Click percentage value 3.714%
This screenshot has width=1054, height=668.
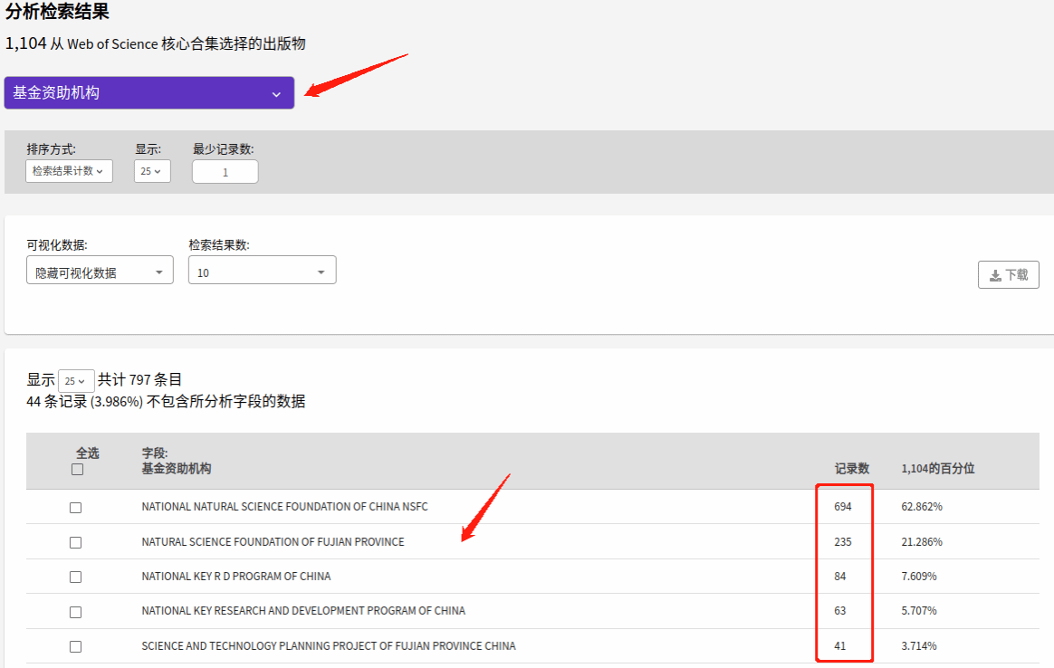tap(919, 645)
